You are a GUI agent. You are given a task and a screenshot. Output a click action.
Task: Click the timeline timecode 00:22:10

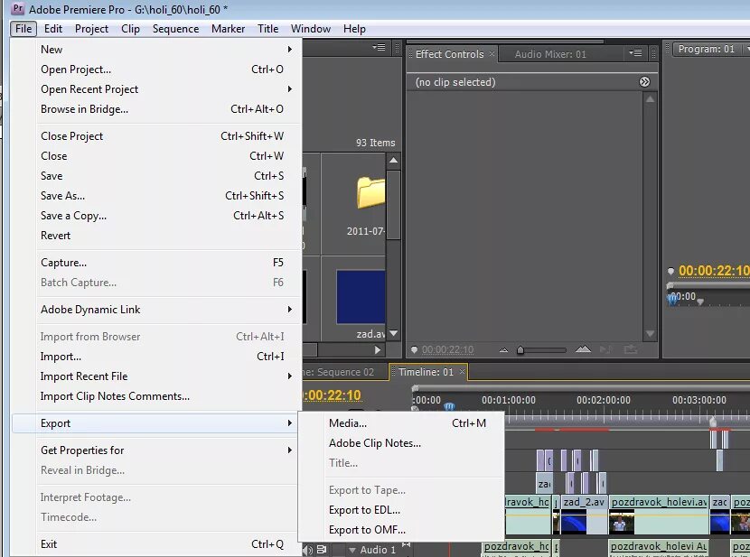pos(333,395)
